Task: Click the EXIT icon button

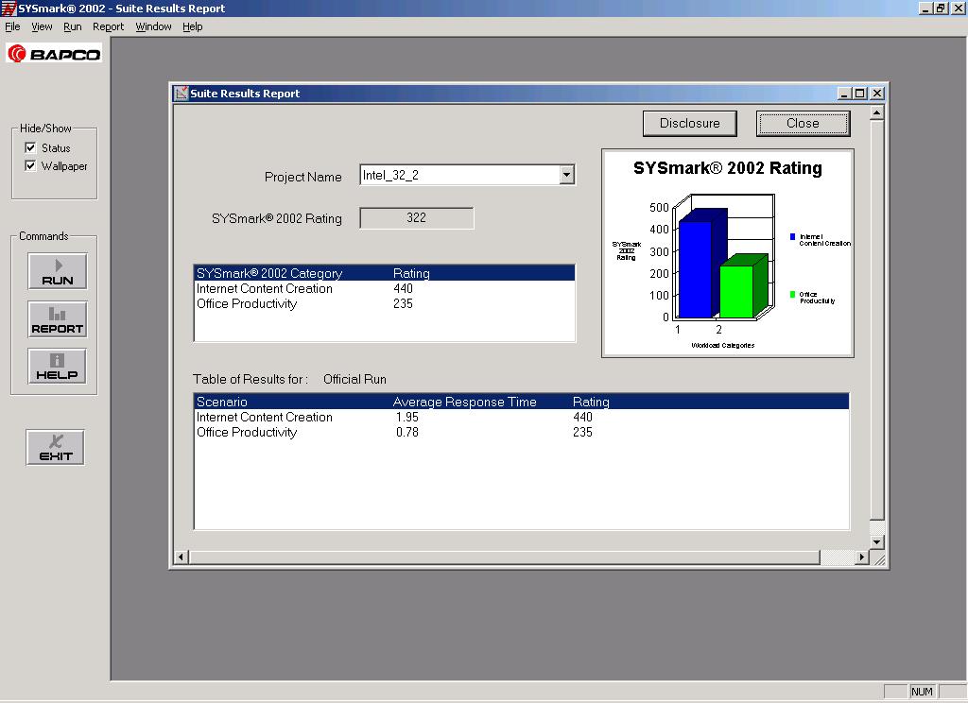Action: click(56, 448)
